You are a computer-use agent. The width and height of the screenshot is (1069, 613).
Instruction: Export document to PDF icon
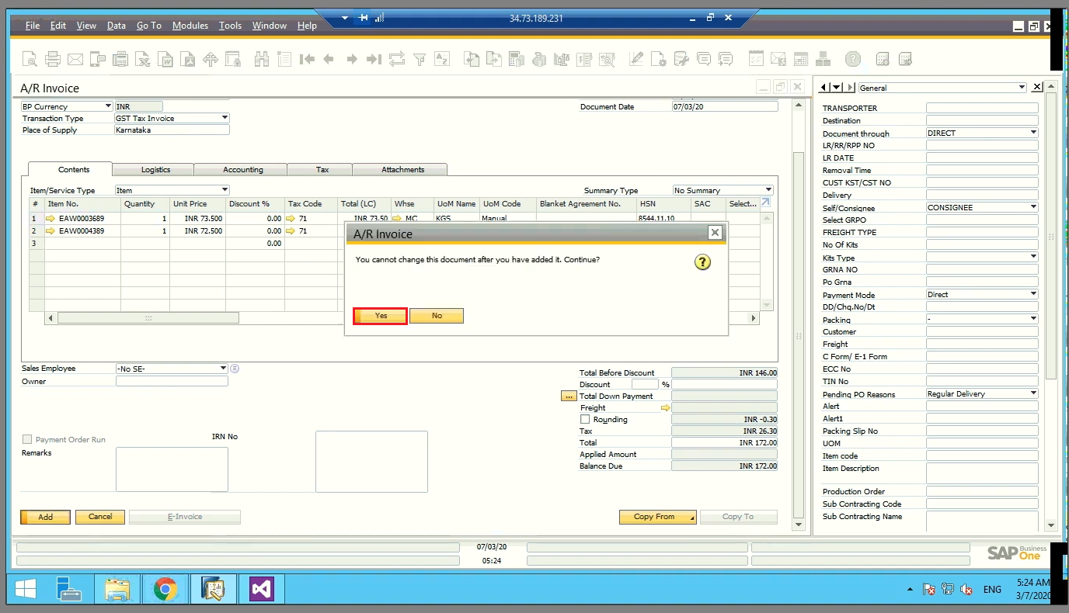click(188, 59)
